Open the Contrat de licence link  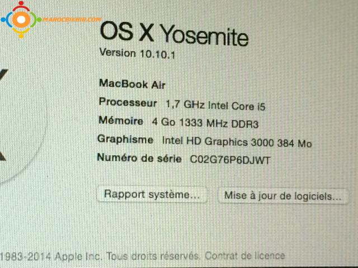(x=245, y=256)
